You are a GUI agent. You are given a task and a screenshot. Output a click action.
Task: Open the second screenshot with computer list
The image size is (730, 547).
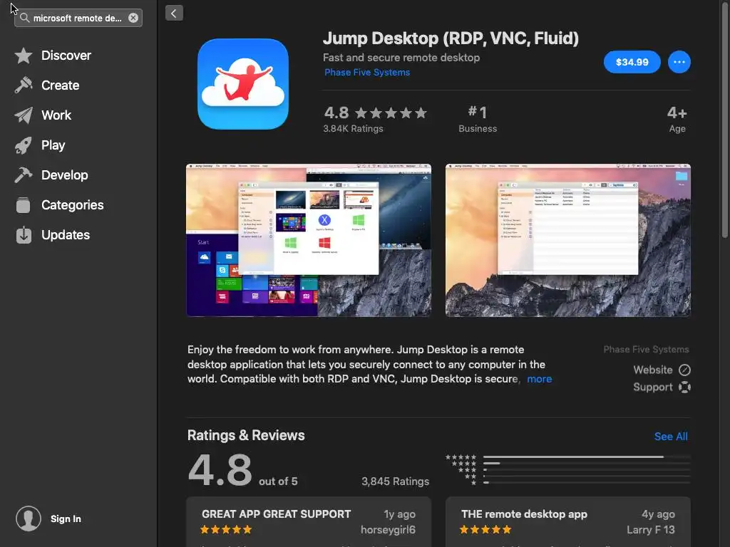568,240
